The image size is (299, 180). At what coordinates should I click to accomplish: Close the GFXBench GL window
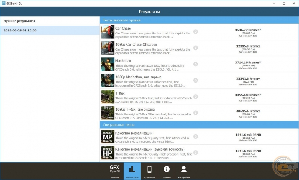(294, 3)
